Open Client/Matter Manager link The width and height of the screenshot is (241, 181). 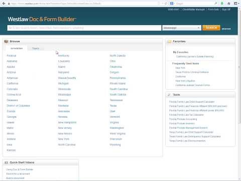coord(193,10)
